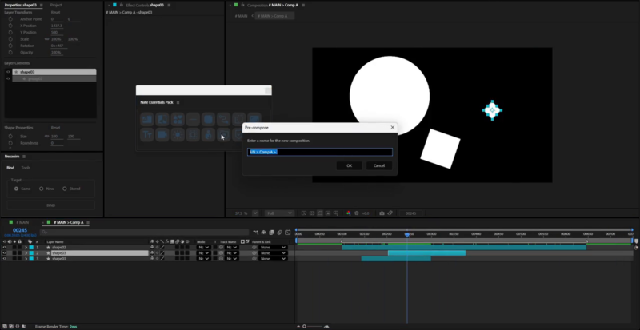Click the solid rounded square icon in Nate Essentials Pack
Viewport: 640px width, 330px height.
[x=208, y=119]
